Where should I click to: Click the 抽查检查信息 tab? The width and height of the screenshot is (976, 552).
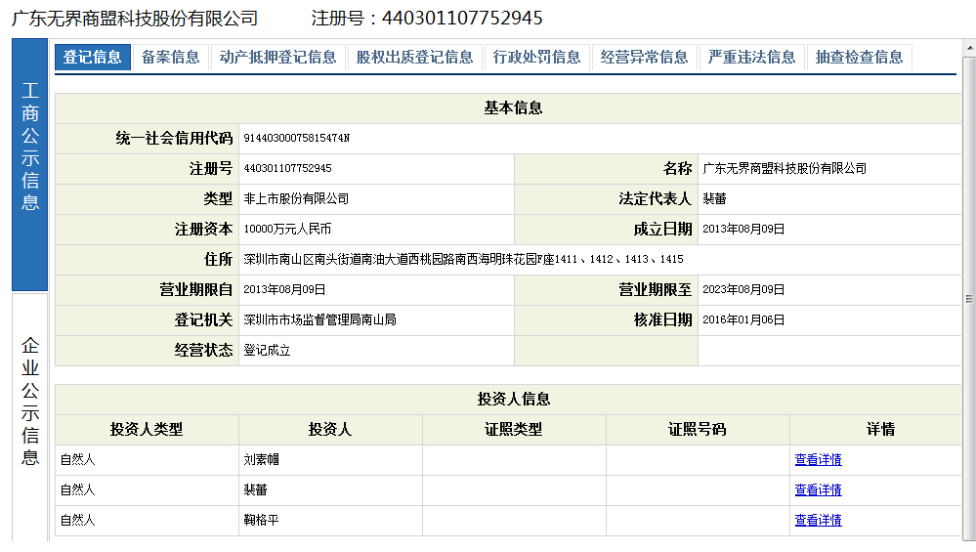859,58
